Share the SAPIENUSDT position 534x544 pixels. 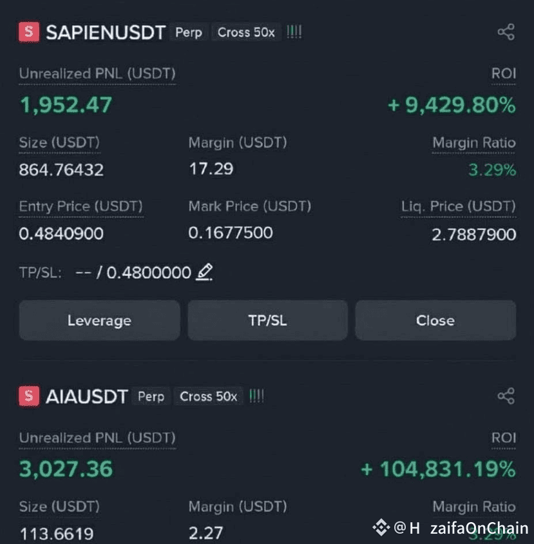[x=506, y=32]
